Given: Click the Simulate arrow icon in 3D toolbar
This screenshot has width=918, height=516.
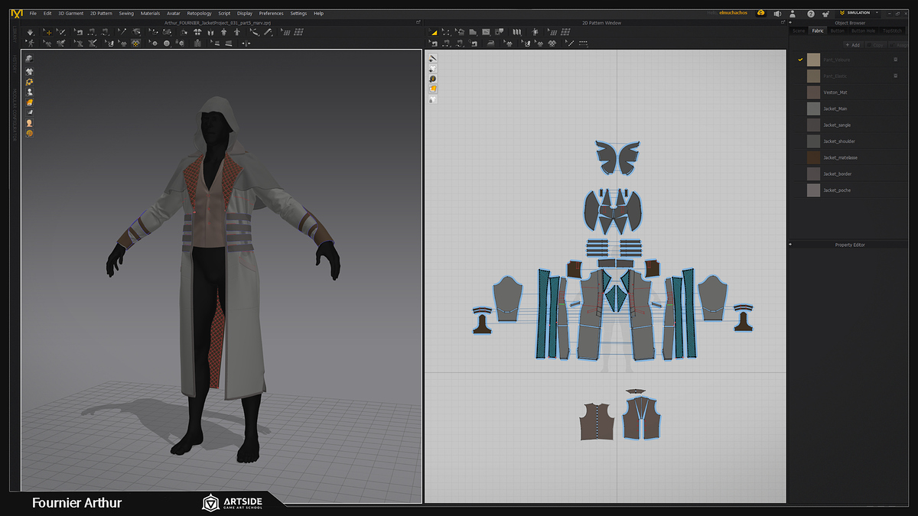Looking at the screenshot, I should (31, 32).
